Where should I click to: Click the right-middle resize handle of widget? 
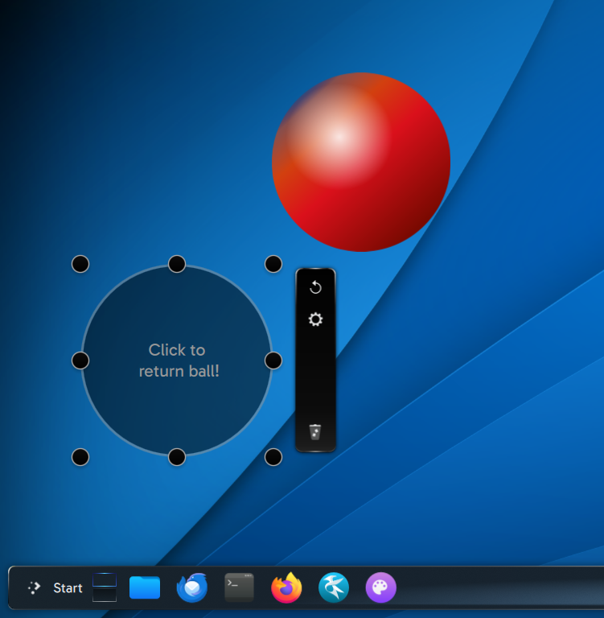point(273,360)
